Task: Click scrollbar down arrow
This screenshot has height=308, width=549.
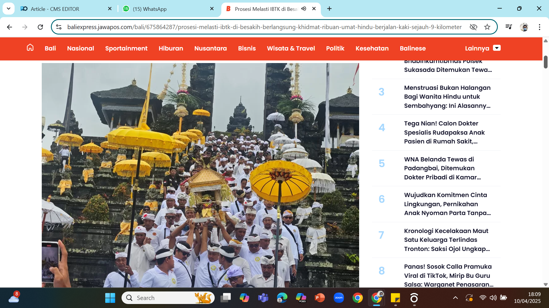Action: tap(546, 284)
